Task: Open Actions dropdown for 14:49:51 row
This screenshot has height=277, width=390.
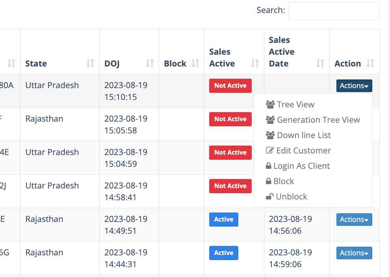Action: click(x=354, y=220)
